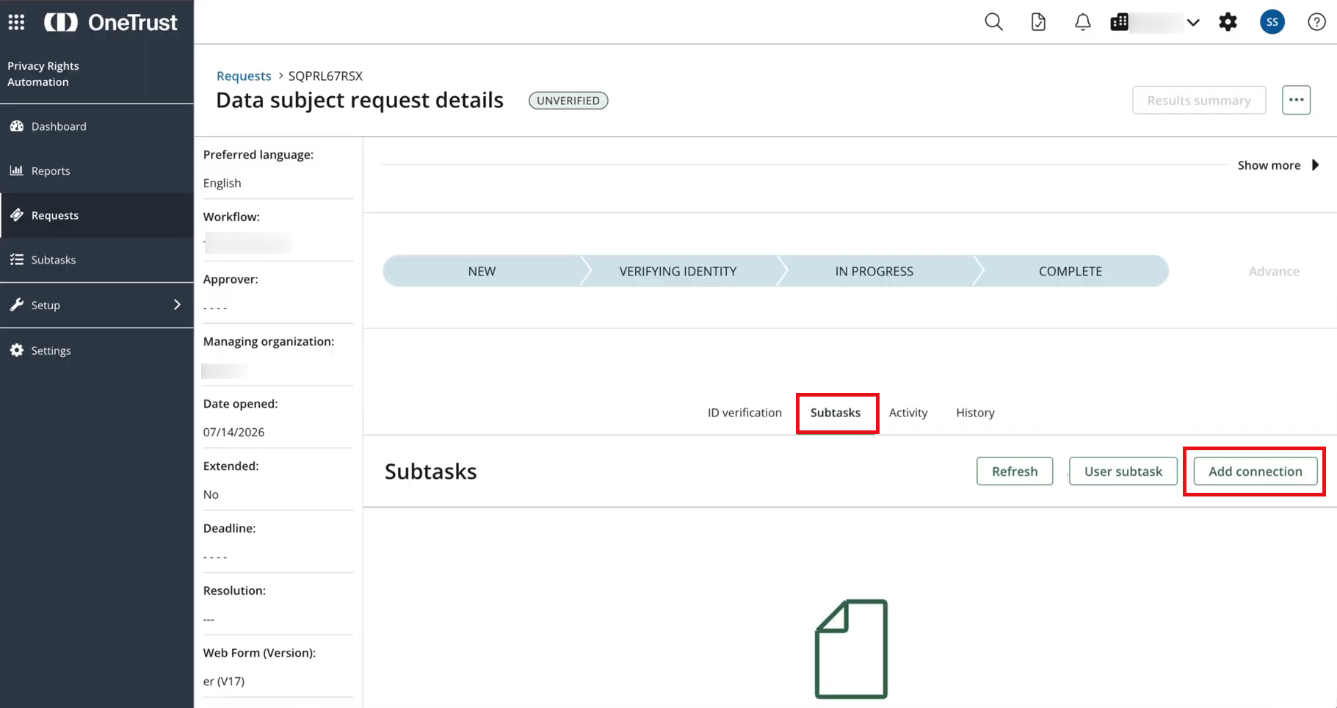Click the OneTrust logo
This screenshot has height=708, width=1337.
click(111, 23)
